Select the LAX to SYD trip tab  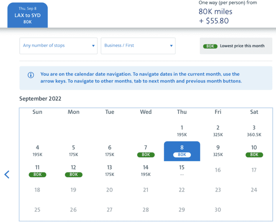pyautogui.click(x=28, y=15)
